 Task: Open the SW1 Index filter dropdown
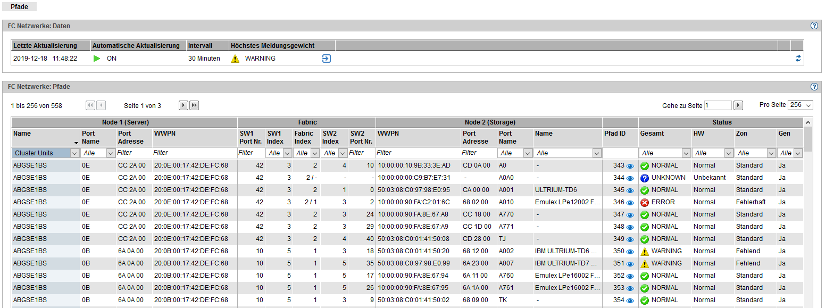click(278, 153)
